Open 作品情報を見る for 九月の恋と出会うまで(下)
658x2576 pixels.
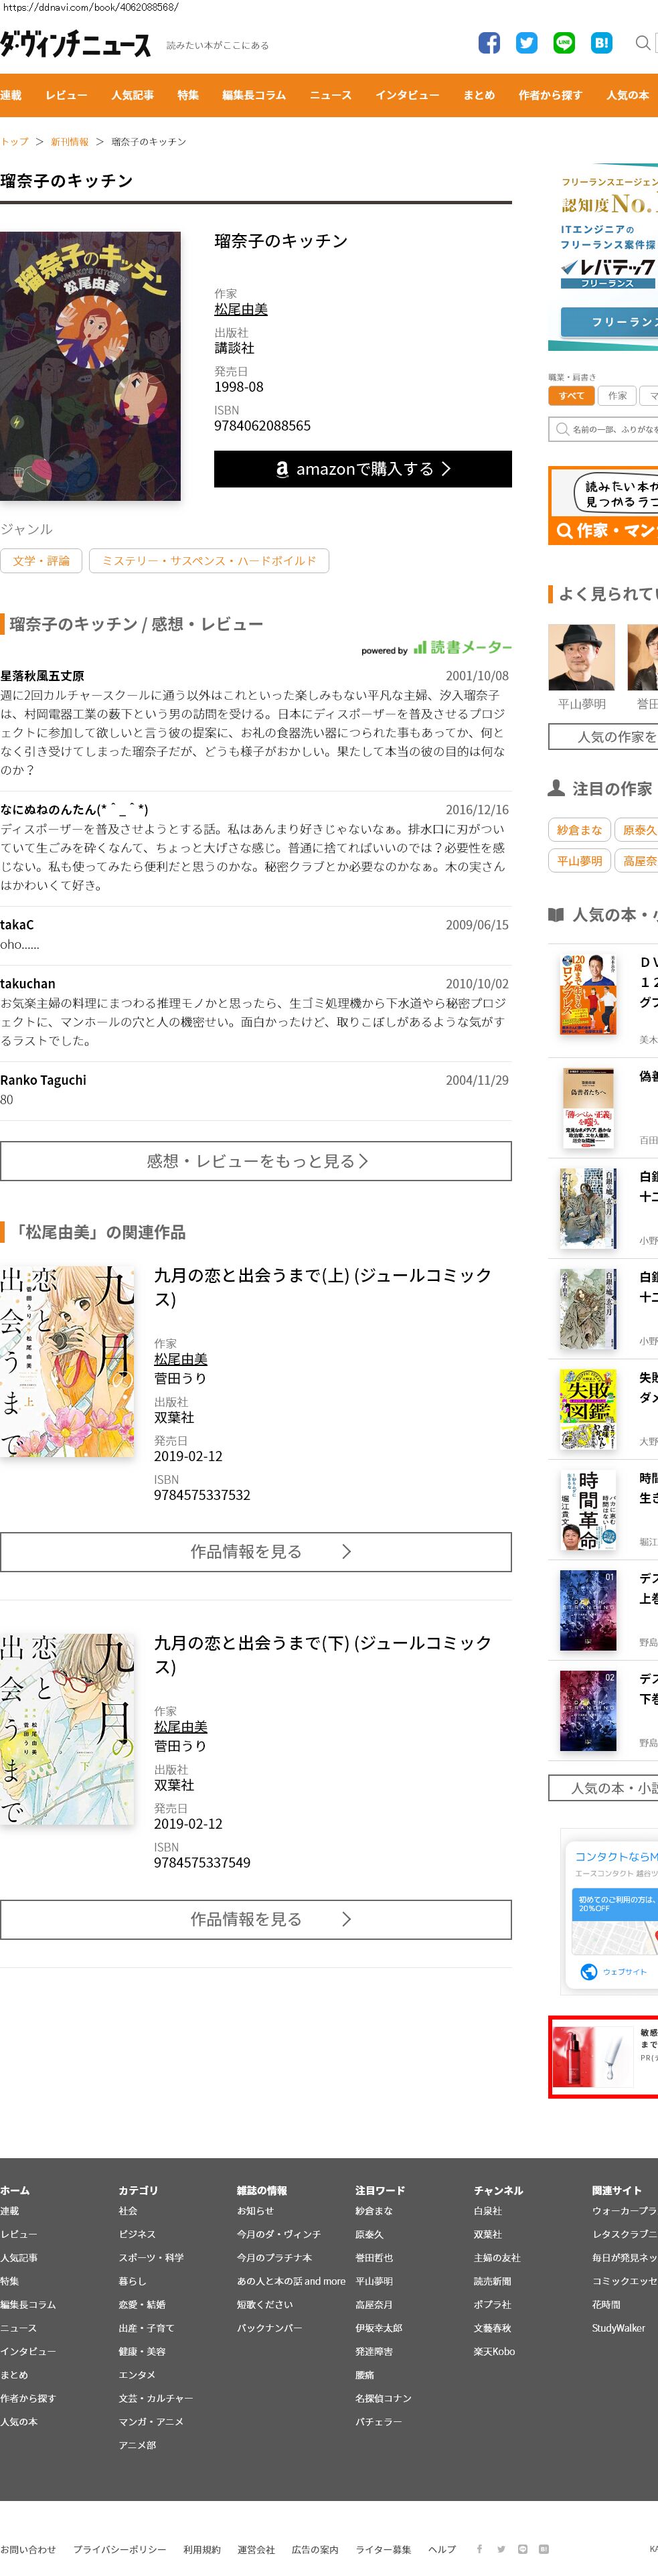(x=256, y=1920)
